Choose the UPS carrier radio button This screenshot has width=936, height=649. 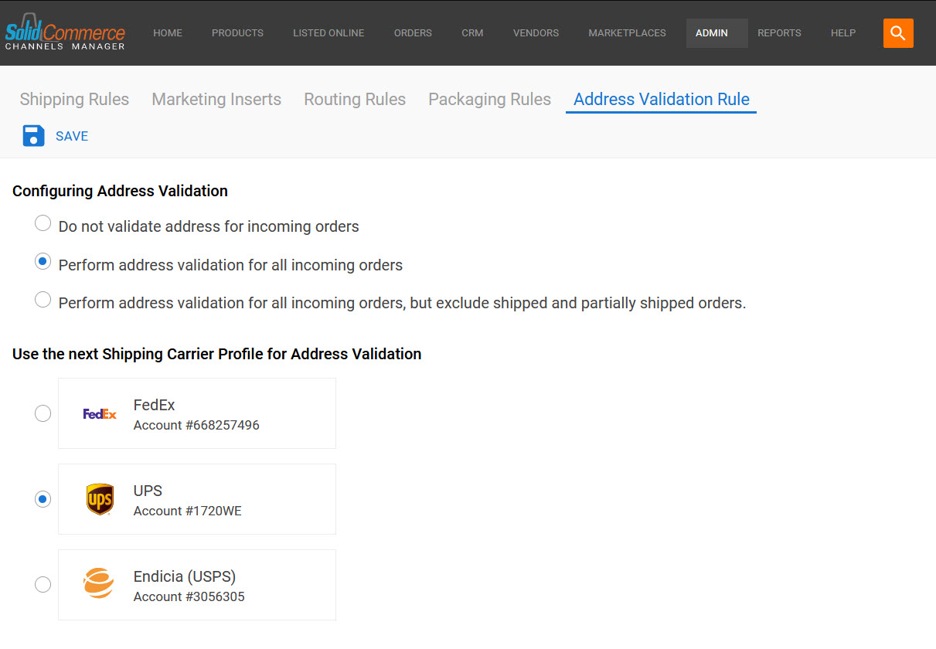click(x=43, y=499)
